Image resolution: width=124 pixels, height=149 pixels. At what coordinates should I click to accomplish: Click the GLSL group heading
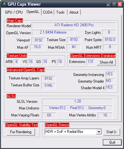tap(11, 96)
